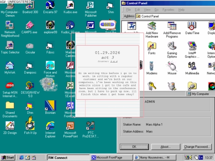The width and height of the screenshot is (215, 161).
Task: Launch Internet Explorer from the desktop
Action: [50, 129]
